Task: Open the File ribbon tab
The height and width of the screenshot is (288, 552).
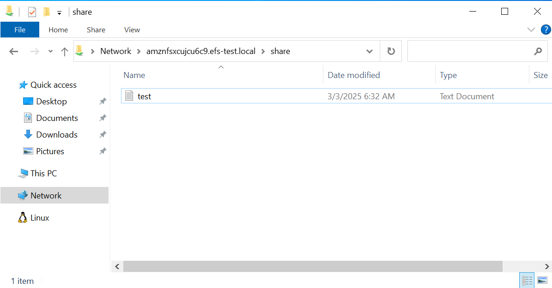Action: pyautogui.click(x=20, y=30)
